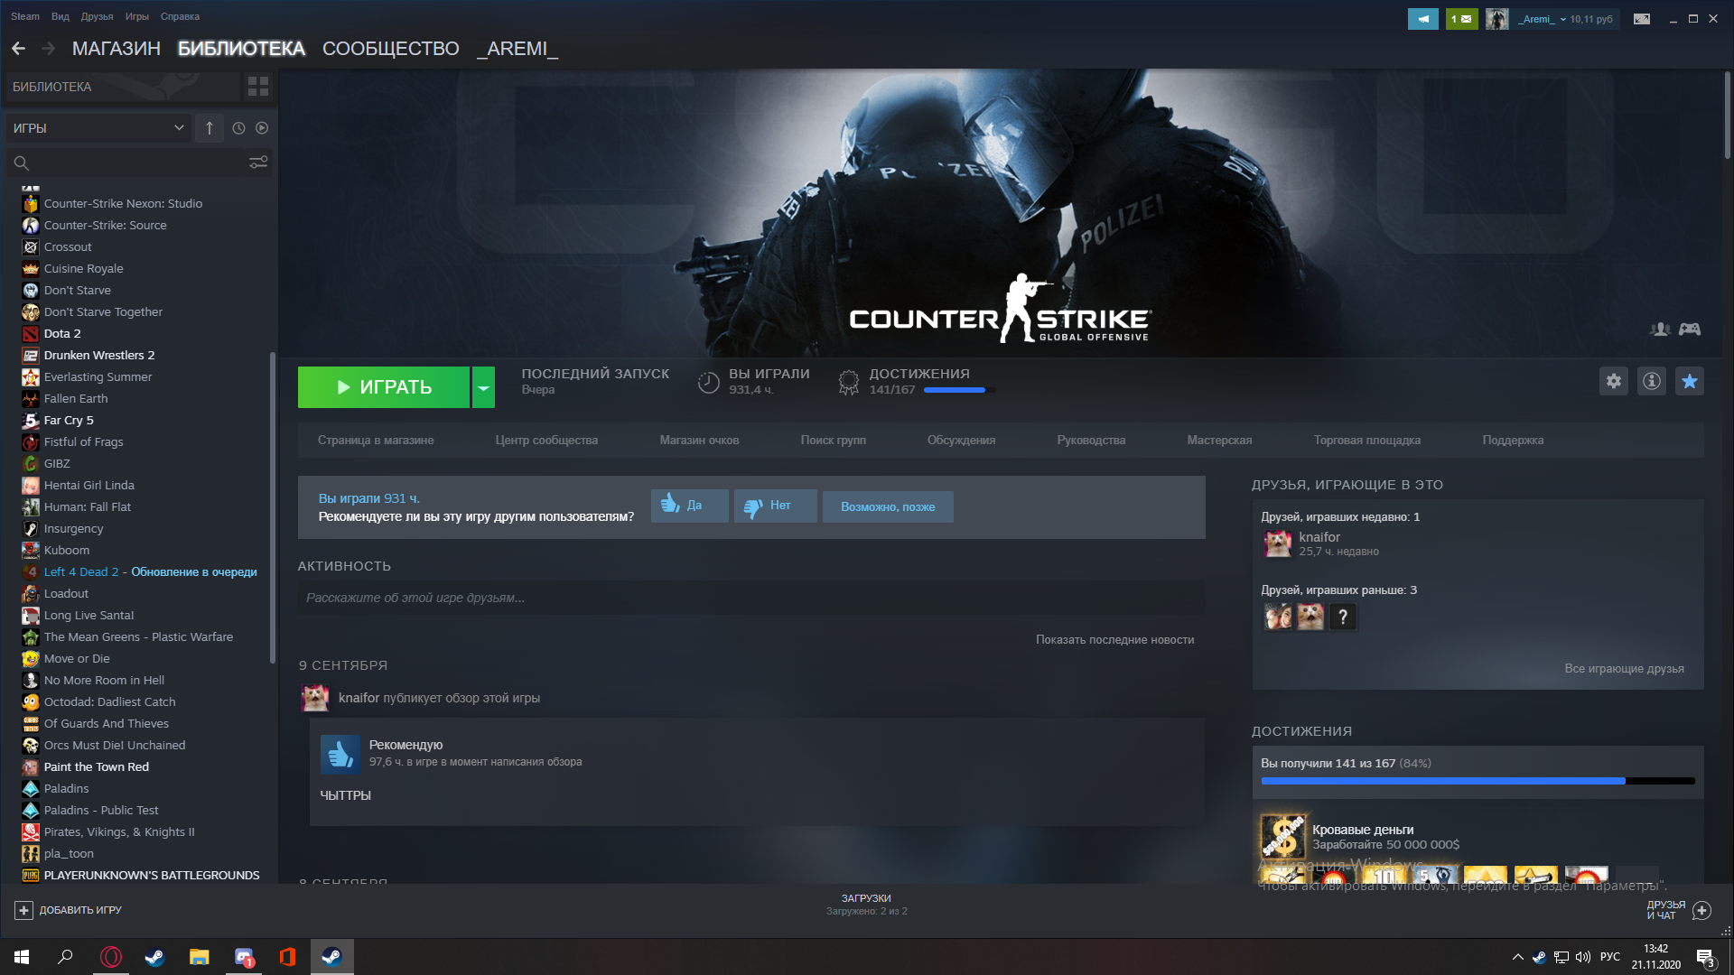Image resolution: width=1734 pixels, height=975 pixels.
Task: Click the controller support icon on banner
Action: point(1690,330)
